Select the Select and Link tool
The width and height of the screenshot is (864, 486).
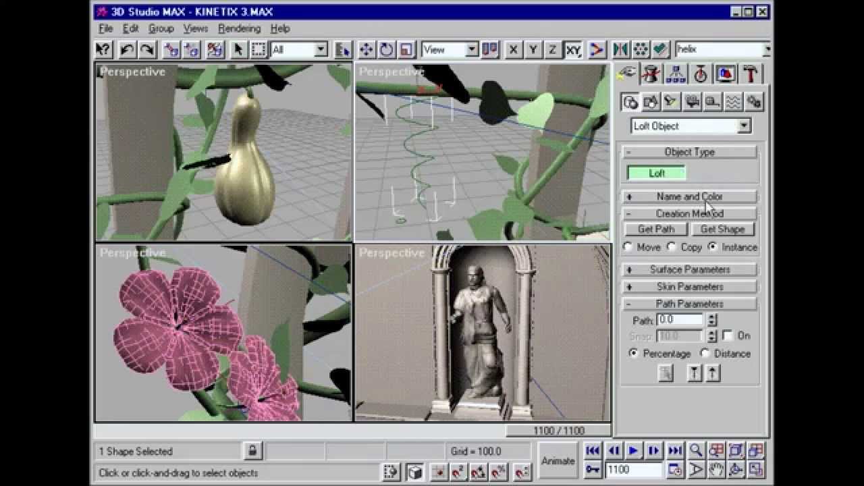pyautogui.click(x=171, y=49)
